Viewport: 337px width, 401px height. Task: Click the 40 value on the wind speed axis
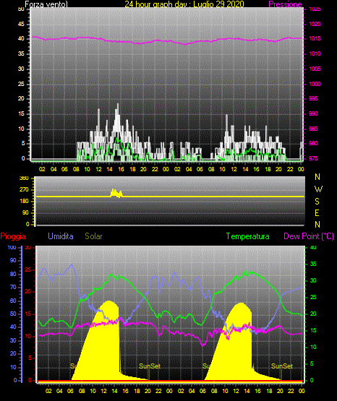pyautogui.click(x=21, y=38)
